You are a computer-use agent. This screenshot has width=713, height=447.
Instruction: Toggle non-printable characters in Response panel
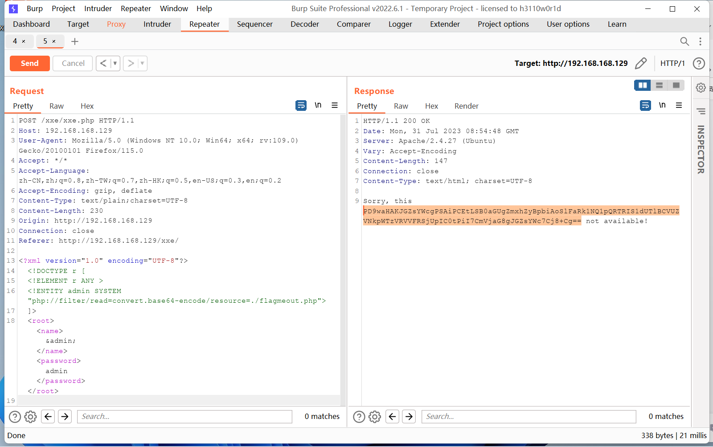(x=662, y=105)
